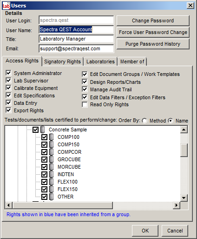Confirm with the OK button
The height and width of the screenshot is (239, 197).
(x=145, y=231)
